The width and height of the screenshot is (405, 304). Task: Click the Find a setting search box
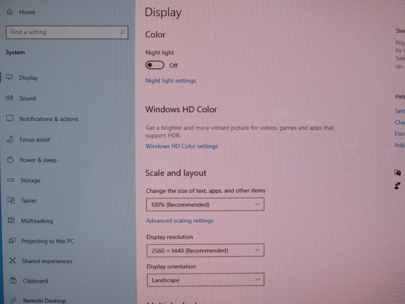(67, 32)
